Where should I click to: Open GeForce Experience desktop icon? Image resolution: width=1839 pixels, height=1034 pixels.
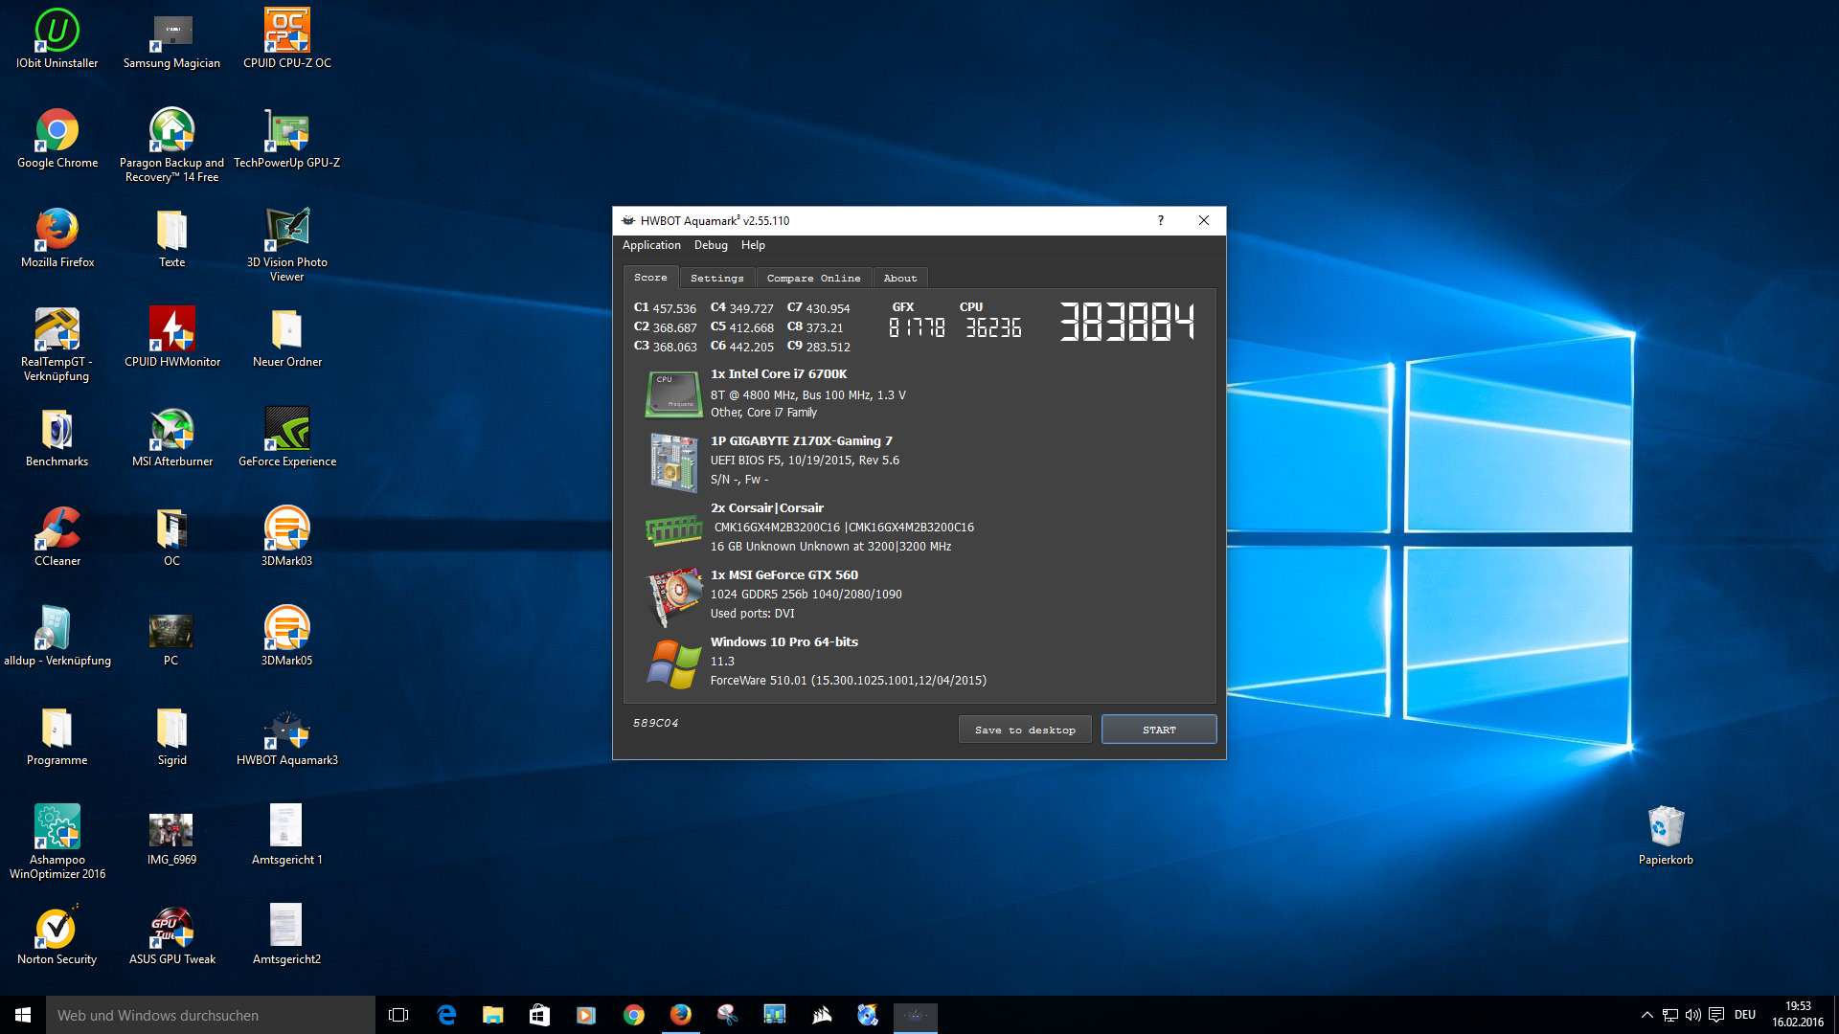point(287,437)
